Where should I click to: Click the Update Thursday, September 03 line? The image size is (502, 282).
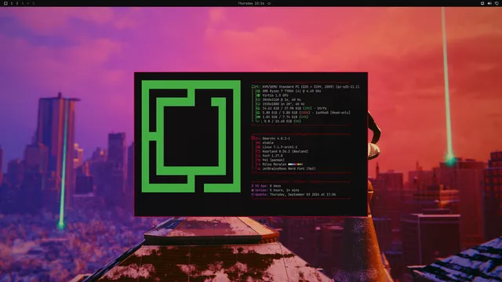293,194
